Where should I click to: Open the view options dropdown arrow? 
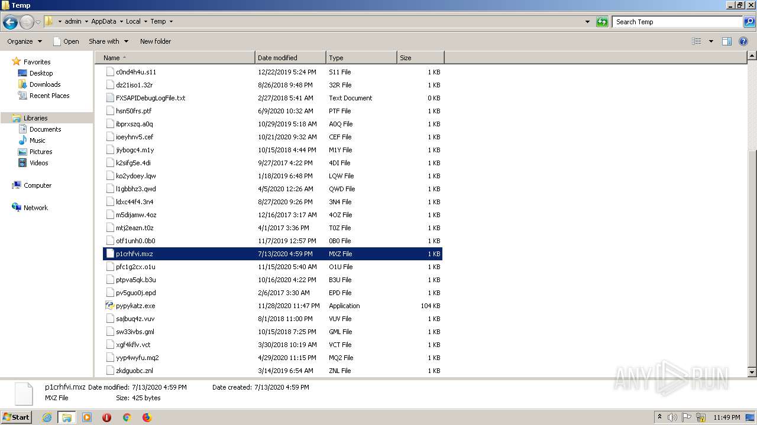point(711,41)
